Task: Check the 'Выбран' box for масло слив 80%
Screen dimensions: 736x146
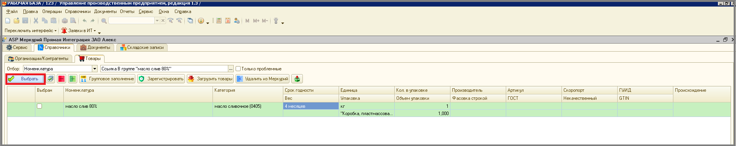Action: (x=39, y=106)
